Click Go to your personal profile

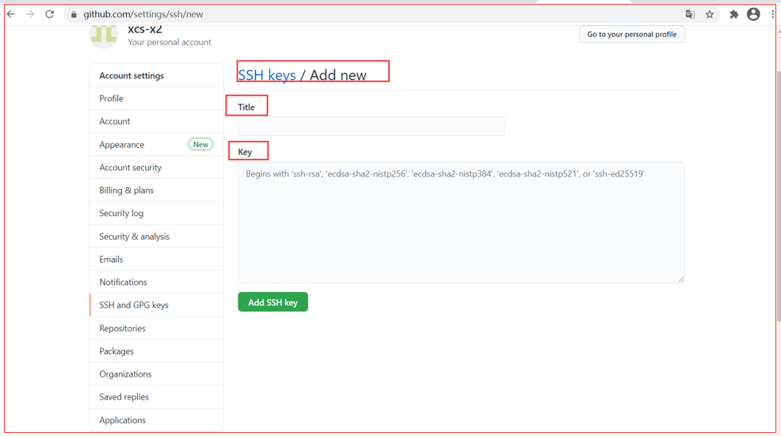[631, 34]
